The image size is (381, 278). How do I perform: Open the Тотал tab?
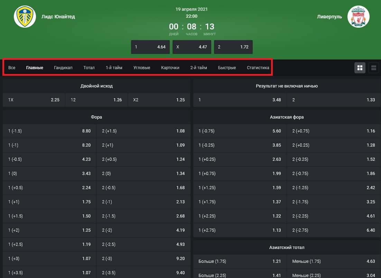(89, 68)
